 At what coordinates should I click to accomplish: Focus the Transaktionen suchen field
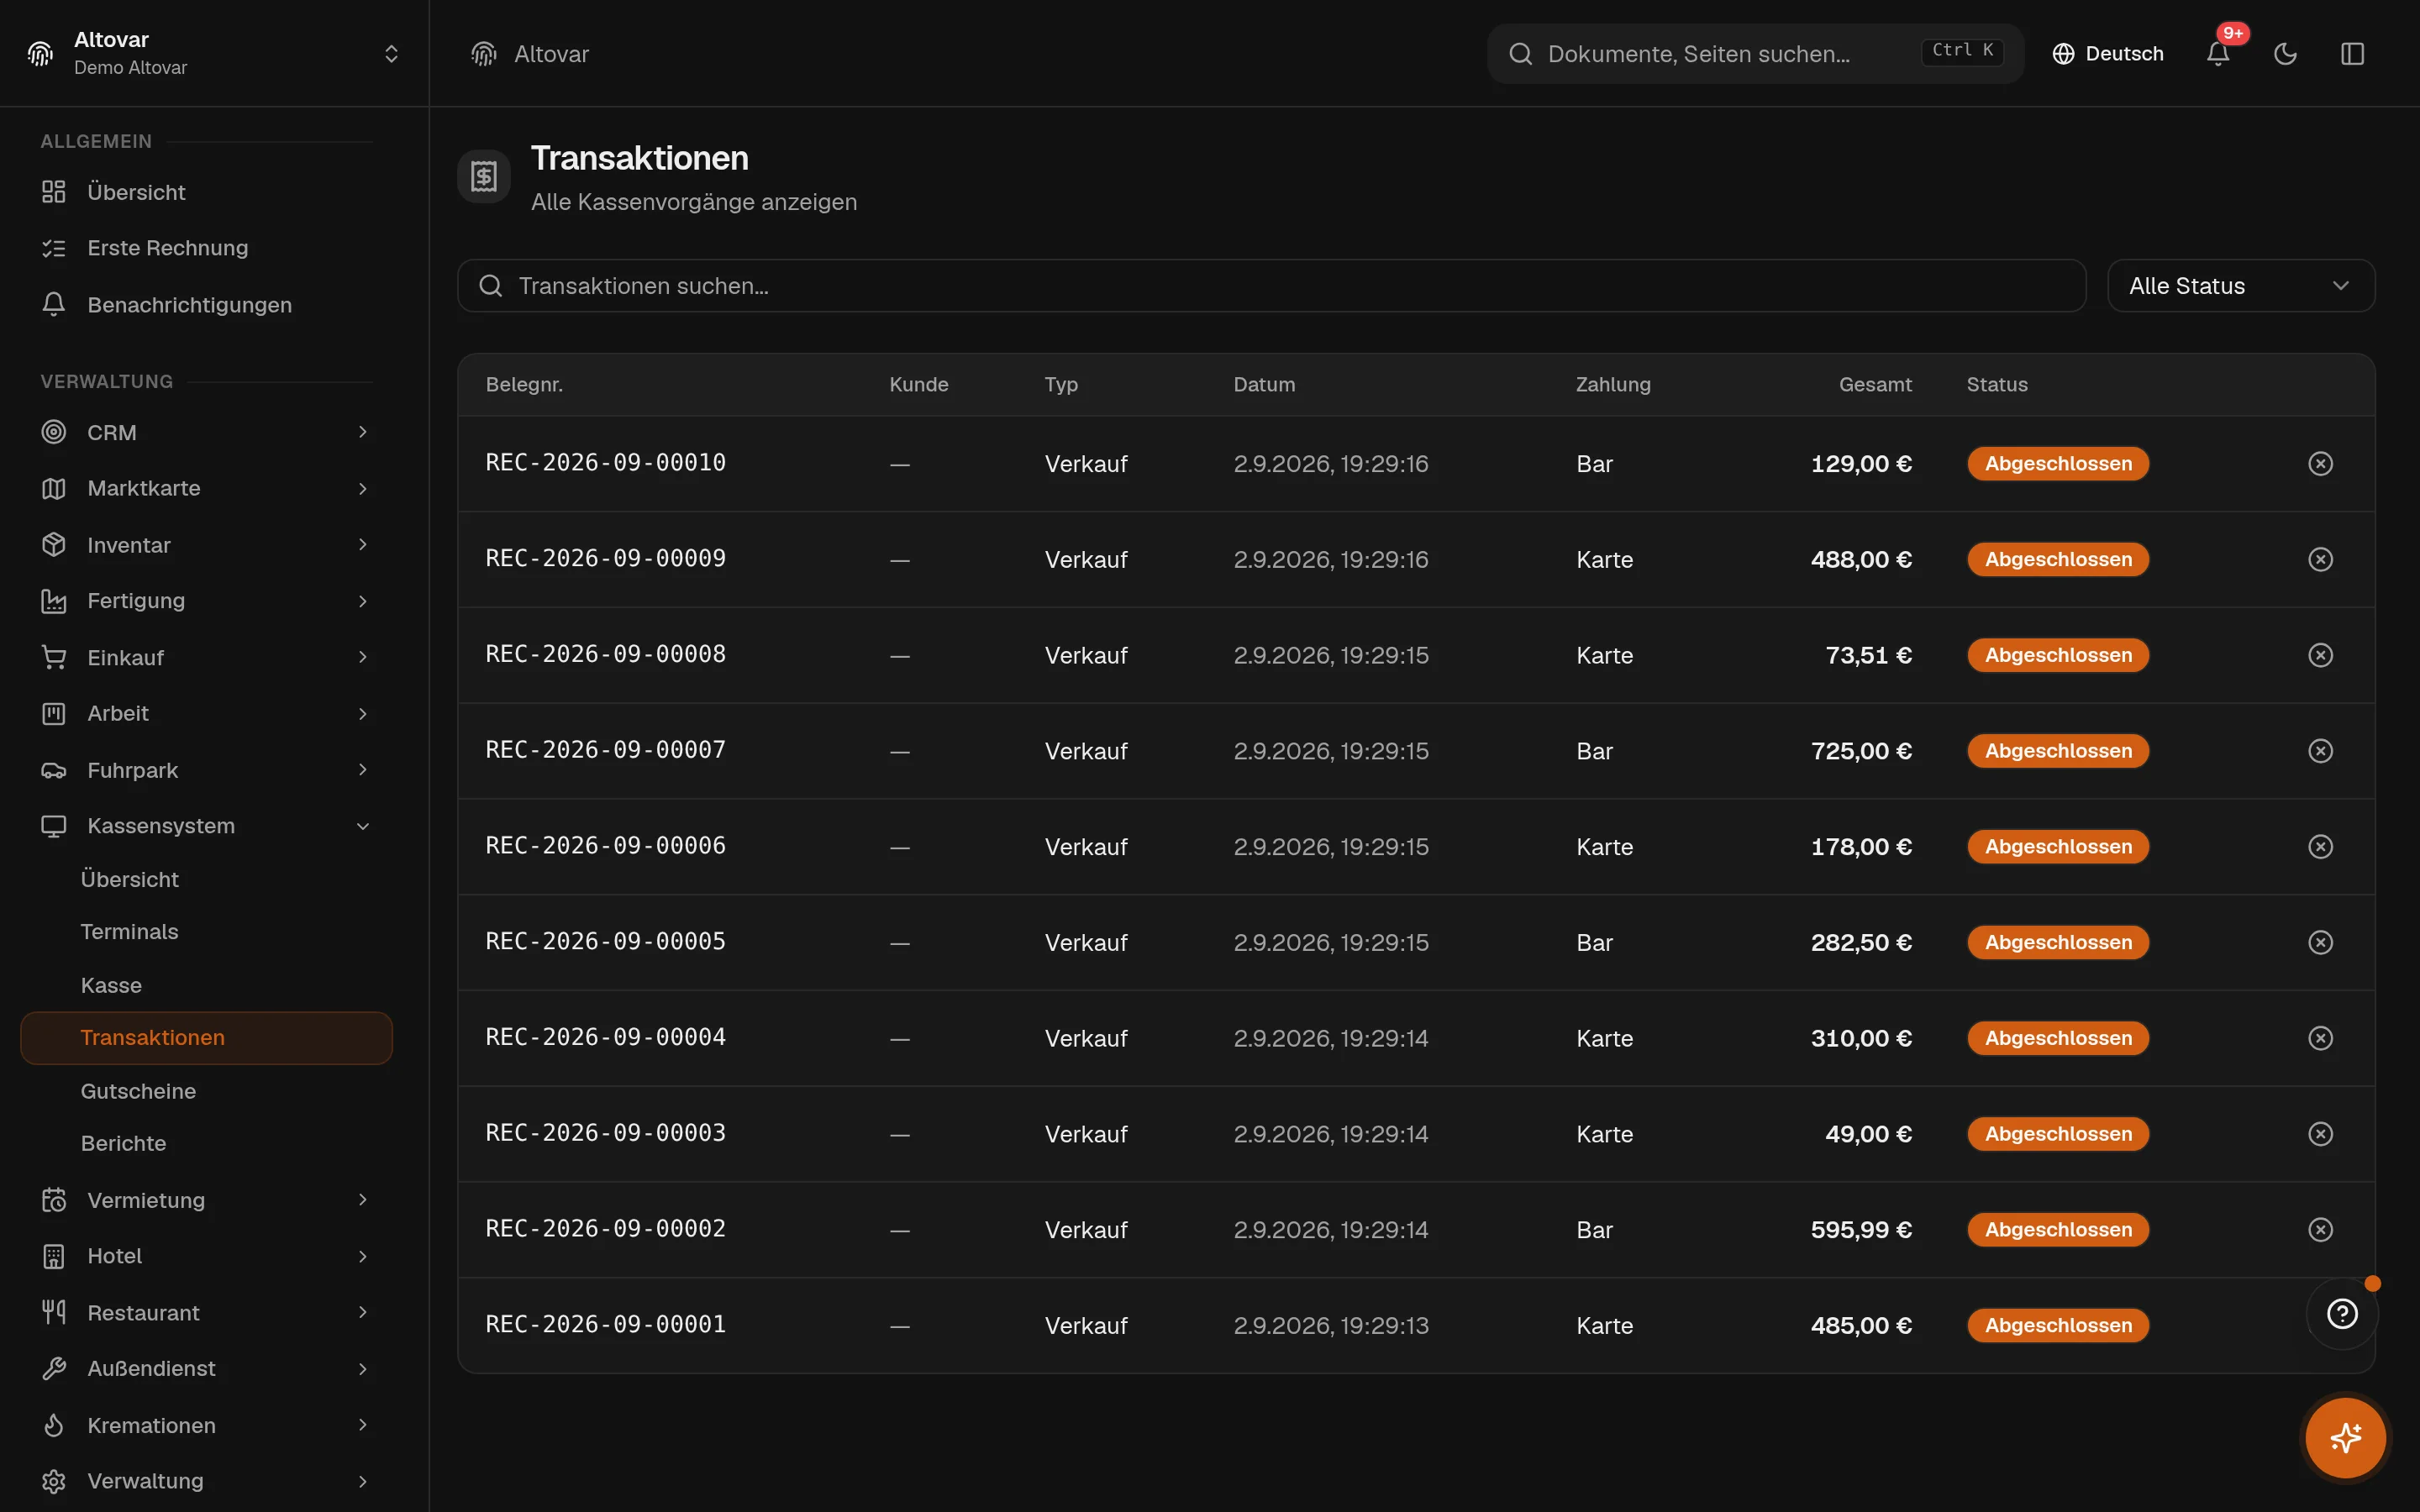coord(1271,286)
